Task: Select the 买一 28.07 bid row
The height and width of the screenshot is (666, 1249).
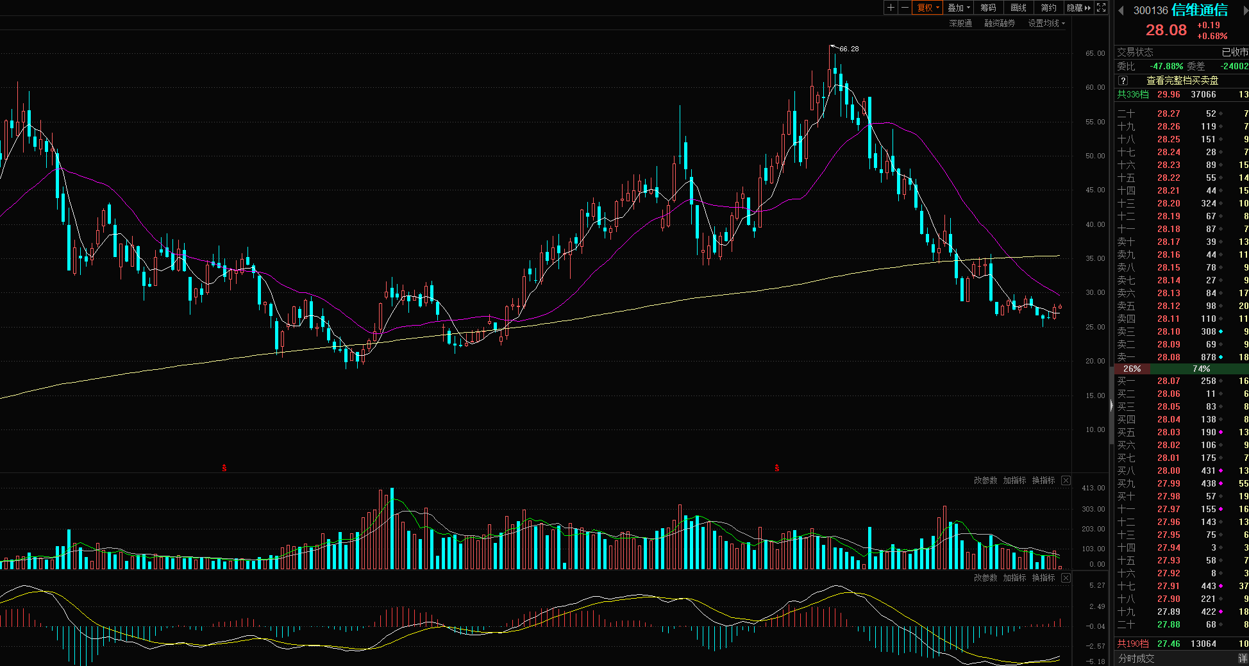Action: point(1182,381)
